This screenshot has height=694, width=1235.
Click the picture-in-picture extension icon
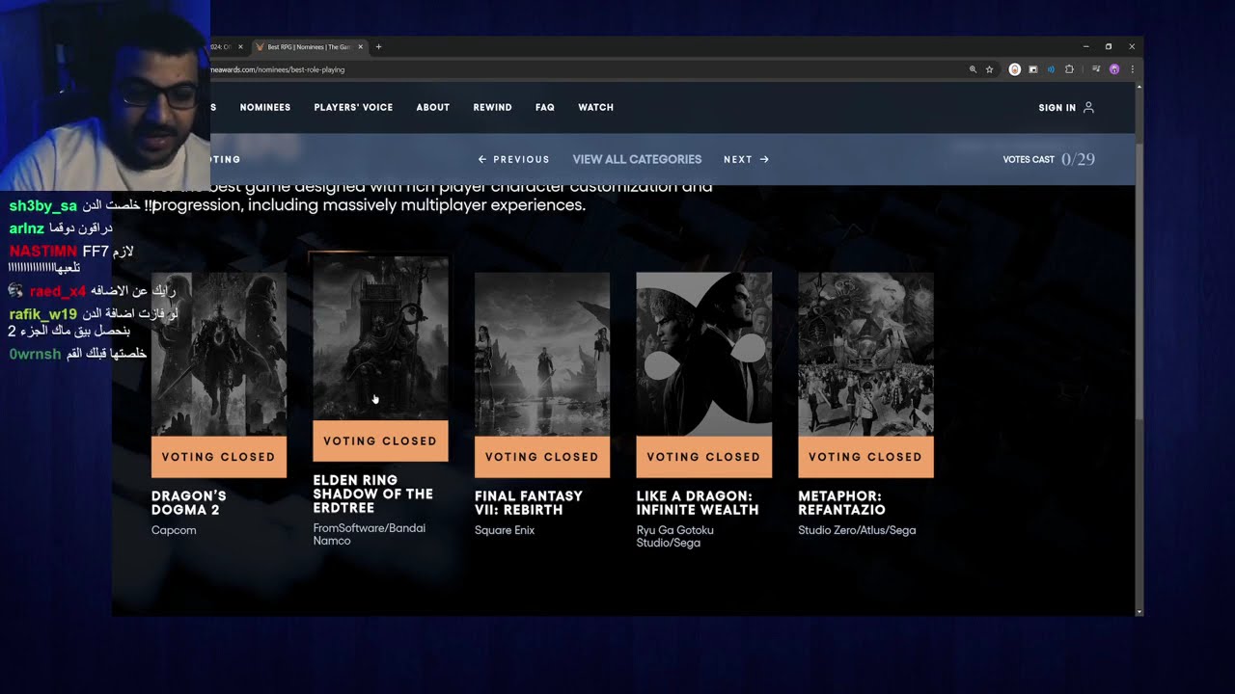click(1032, 69)
